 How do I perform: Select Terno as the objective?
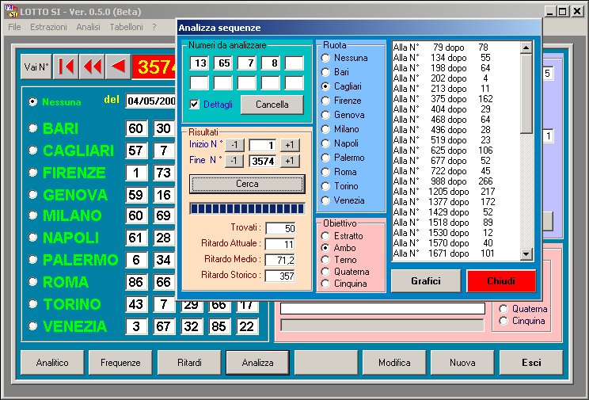(325, 260)
